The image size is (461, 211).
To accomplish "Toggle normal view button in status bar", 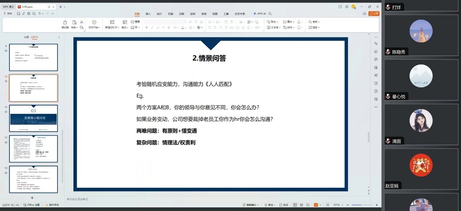I will 295,205.
